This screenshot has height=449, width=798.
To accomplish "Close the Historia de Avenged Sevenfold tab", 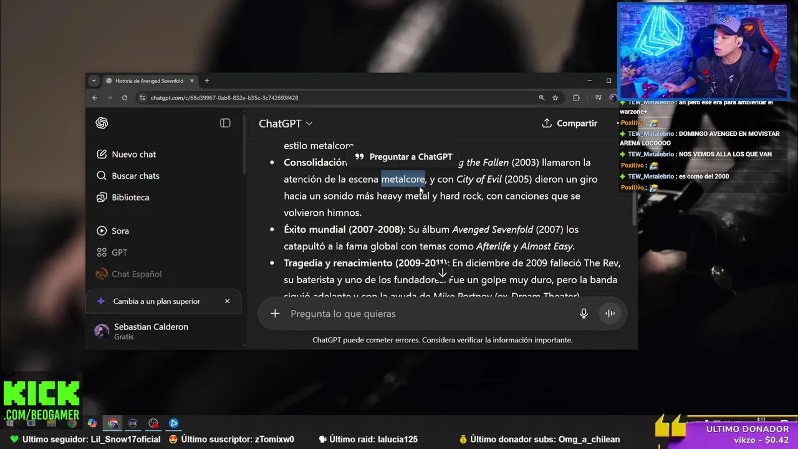I will coord(192,80).
